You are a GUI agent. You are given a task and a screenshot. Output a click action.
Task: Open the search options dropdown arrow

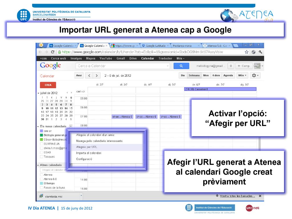tap(168, 66)
